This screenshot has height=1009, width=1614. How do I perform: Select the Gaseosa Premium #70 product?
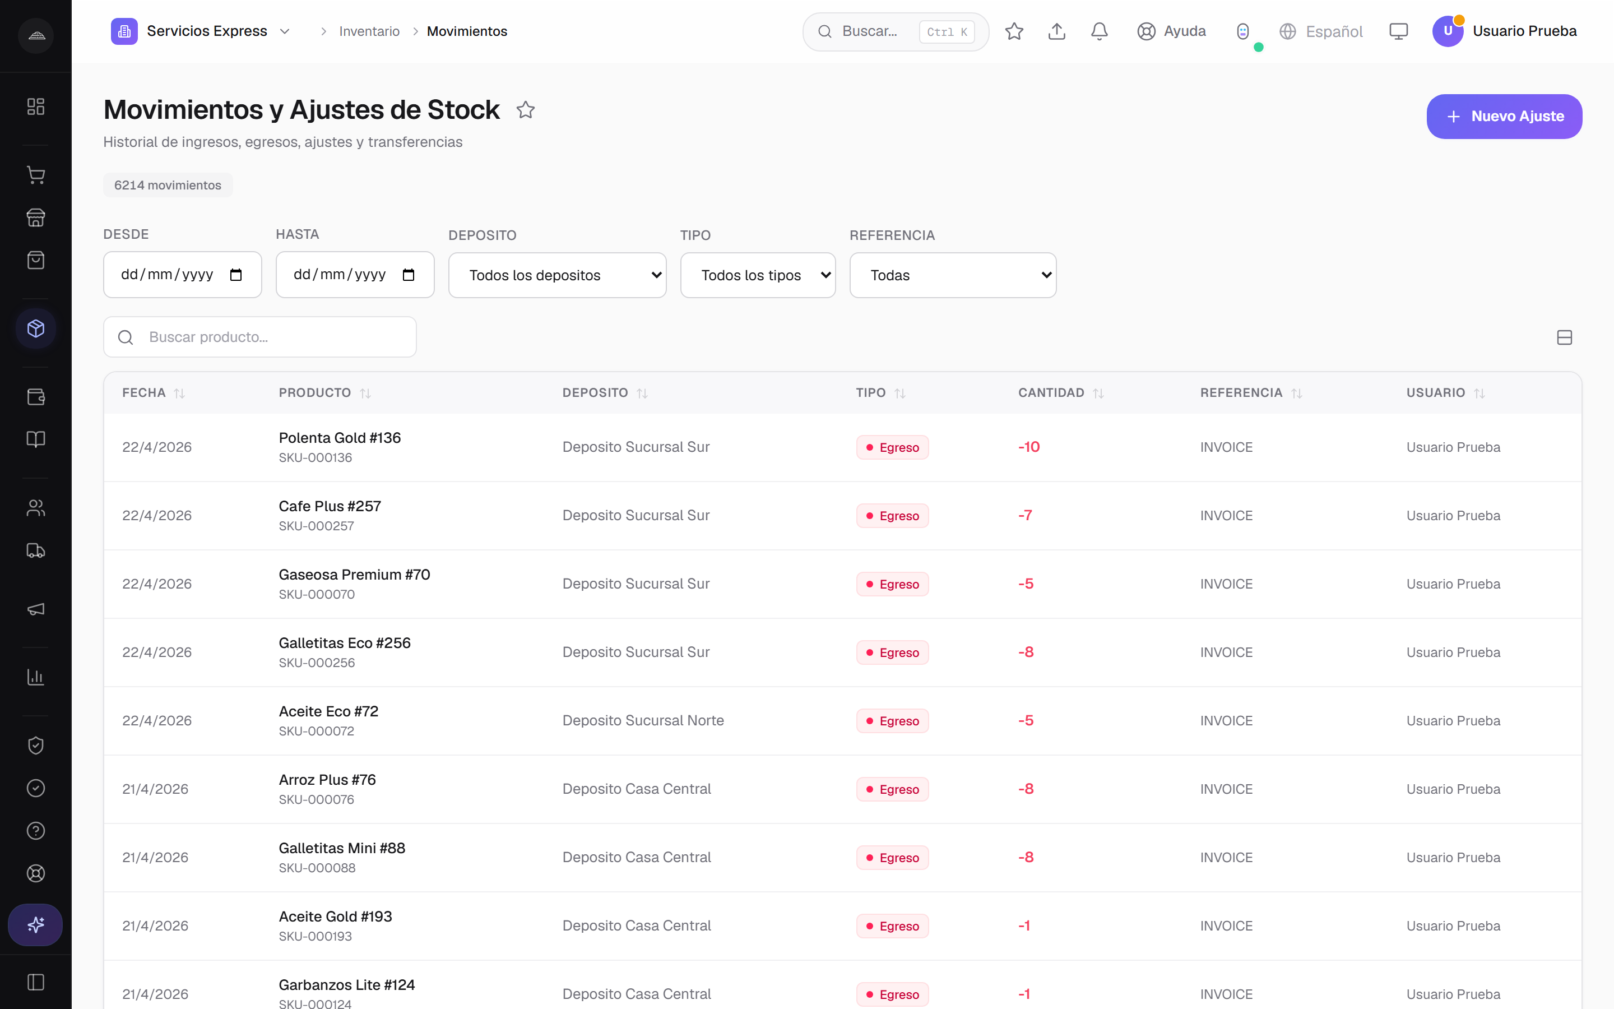[x=354, y=575]
